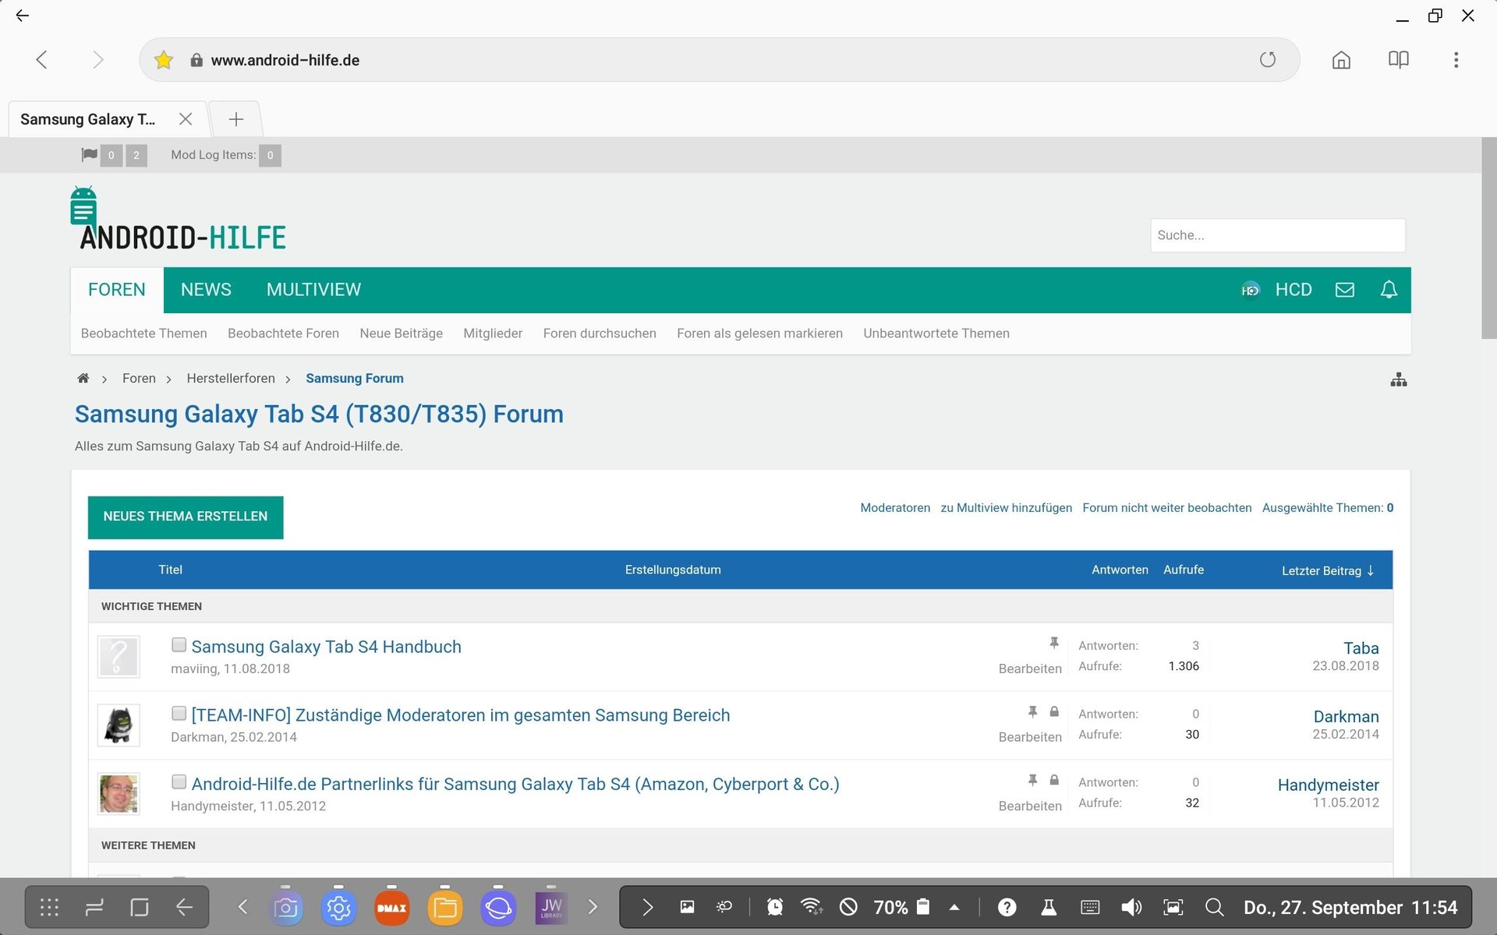Open Neue Beiträge submenu item
Viewport: 1497px width, 935px height.
click(401, 333)
